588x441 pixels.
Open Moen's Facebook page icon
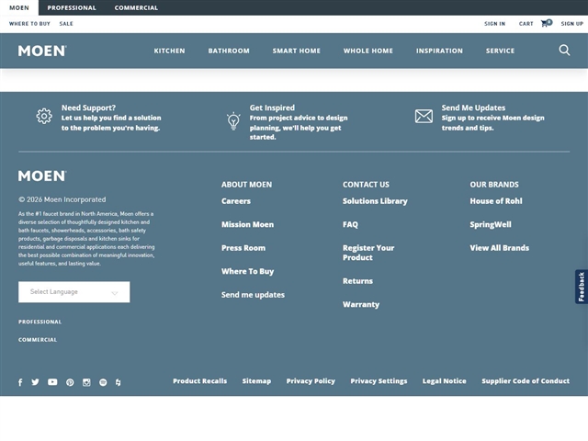click(20, 382)
